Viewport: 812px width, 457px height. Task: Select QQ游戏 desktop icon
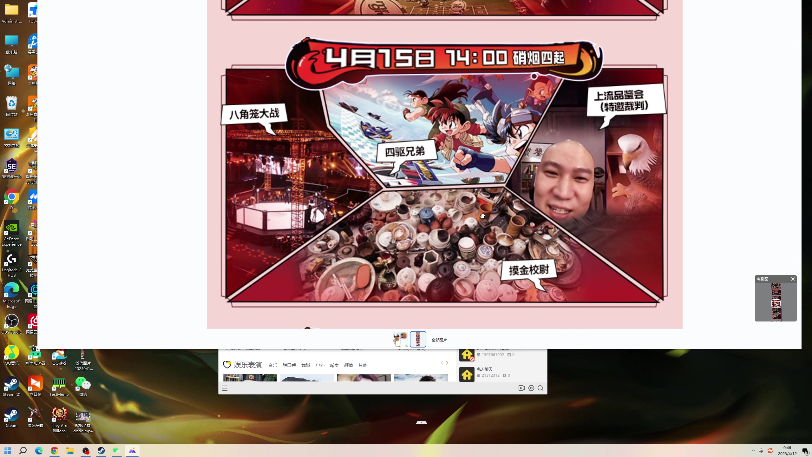tap(59, 355)
